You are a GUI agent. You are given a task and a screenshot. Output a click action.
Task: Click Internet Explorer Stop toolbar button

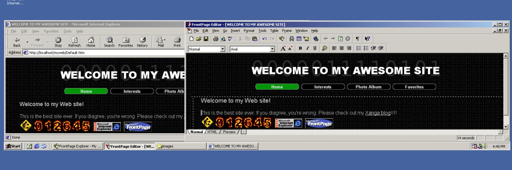click(x=58, y=42)
